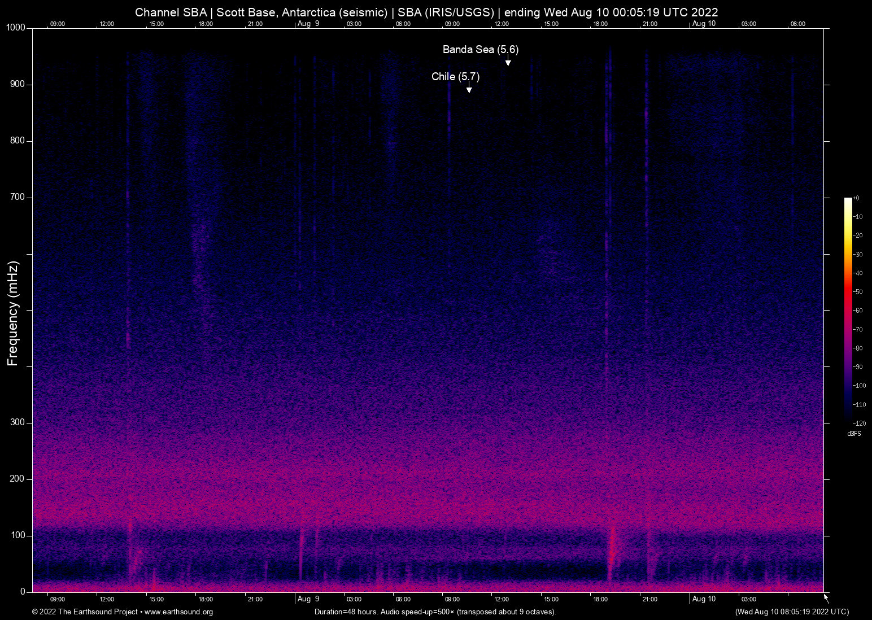Click the Banda Sea (5.6) event arrow
Screen dimensions: 872x620
tap(507, 61)
